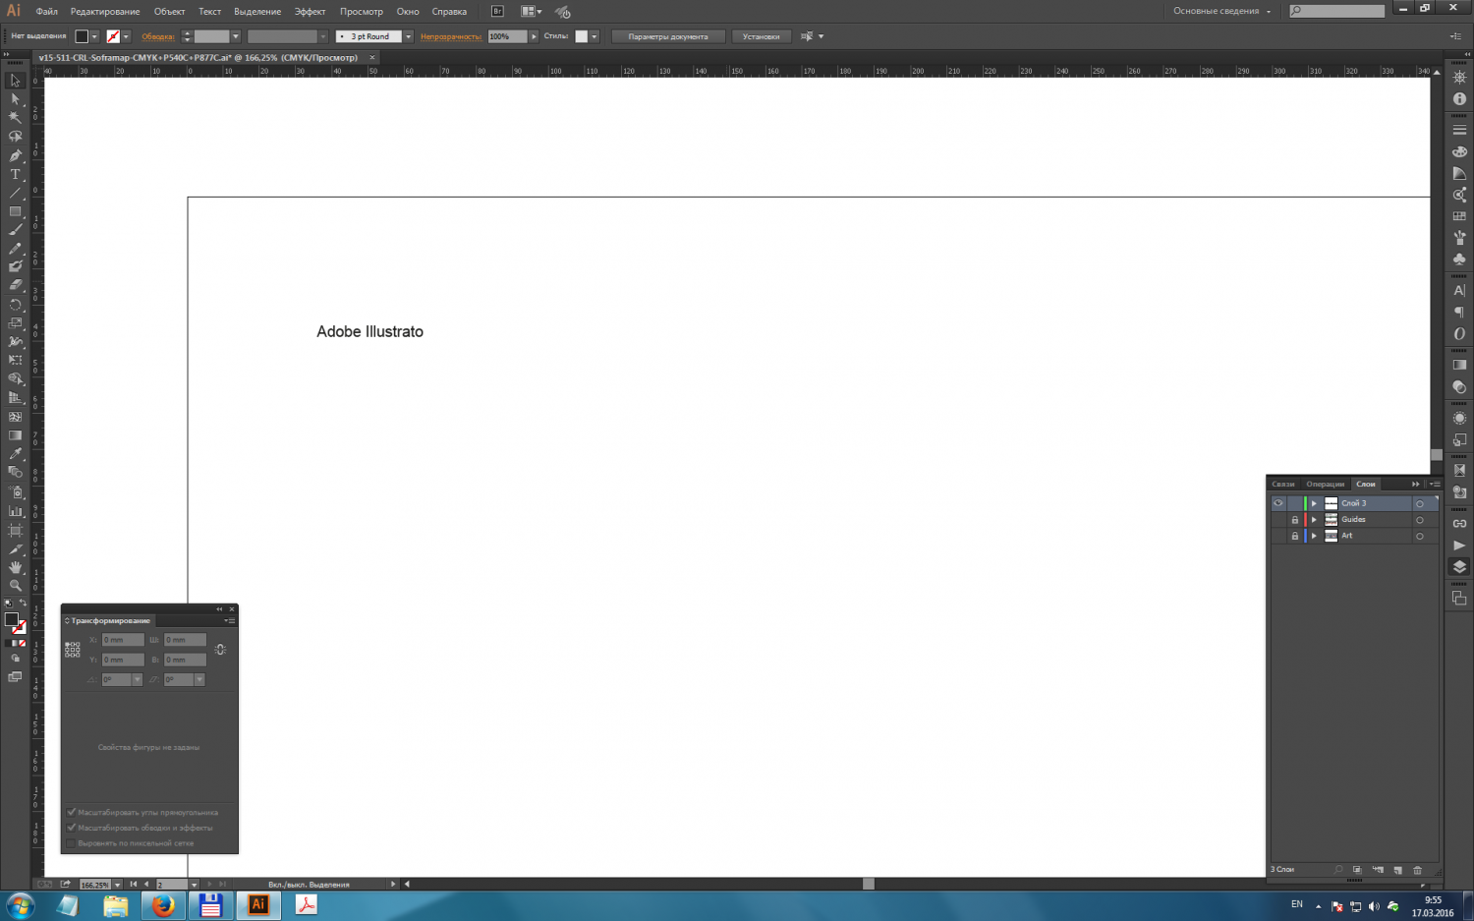Image resolution: width=1474 pixels, height=921 pixels.
Task: Open the Эффект menu
Action: point(310,11)
